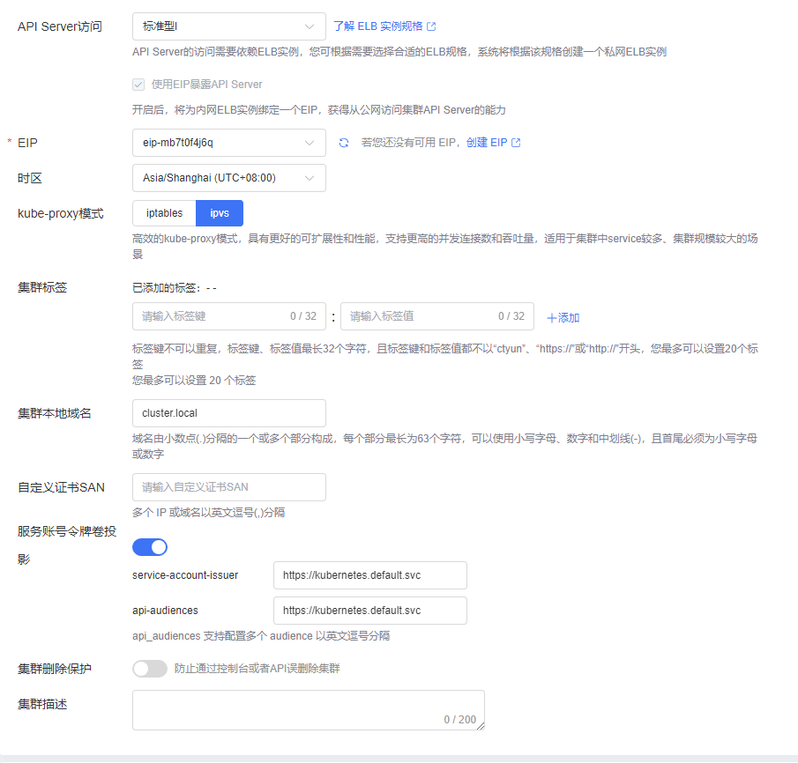This screenshot has height=763, width=798.
Task: Click the service-account-issuer URL field
Action: click(x=370, y=575)
